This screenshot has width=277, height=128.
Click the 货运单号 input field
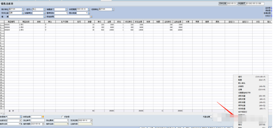pos(38,120)
